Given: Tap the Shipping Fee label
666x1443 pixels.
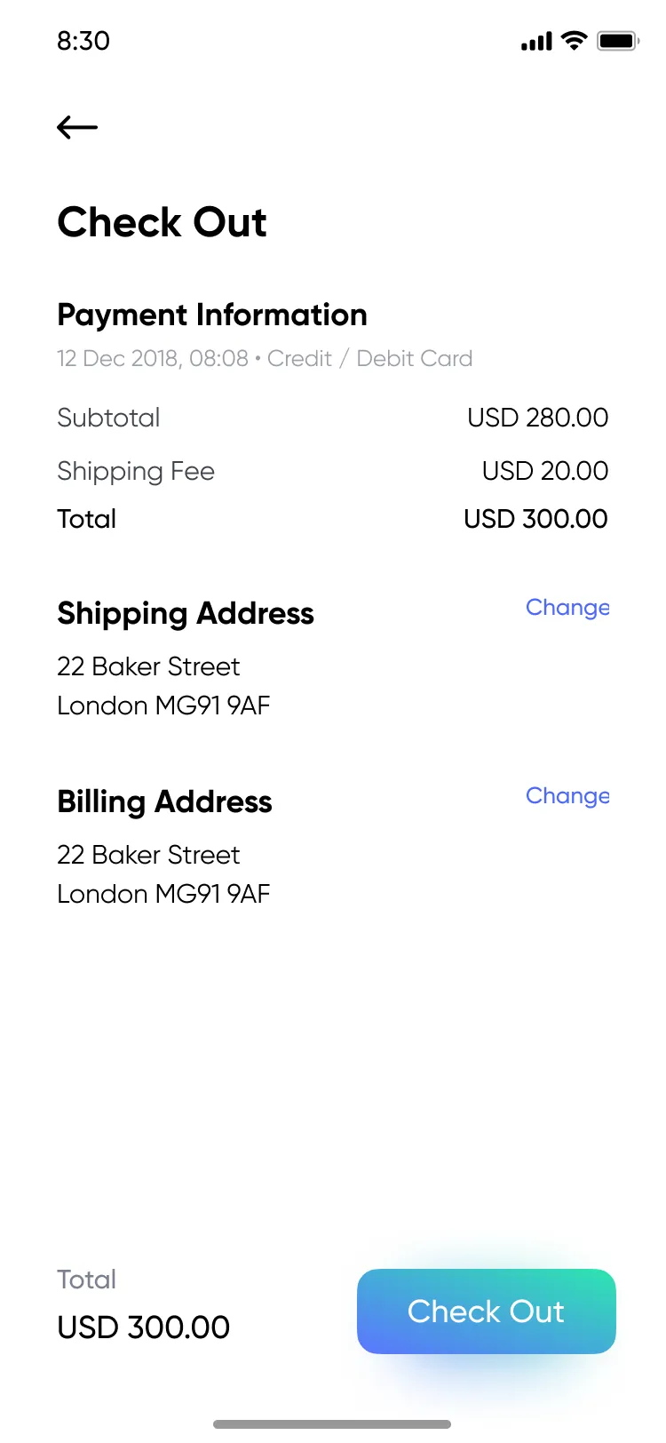Looking at the screenshot, I should pyautogui.click(x=136, y=471).
